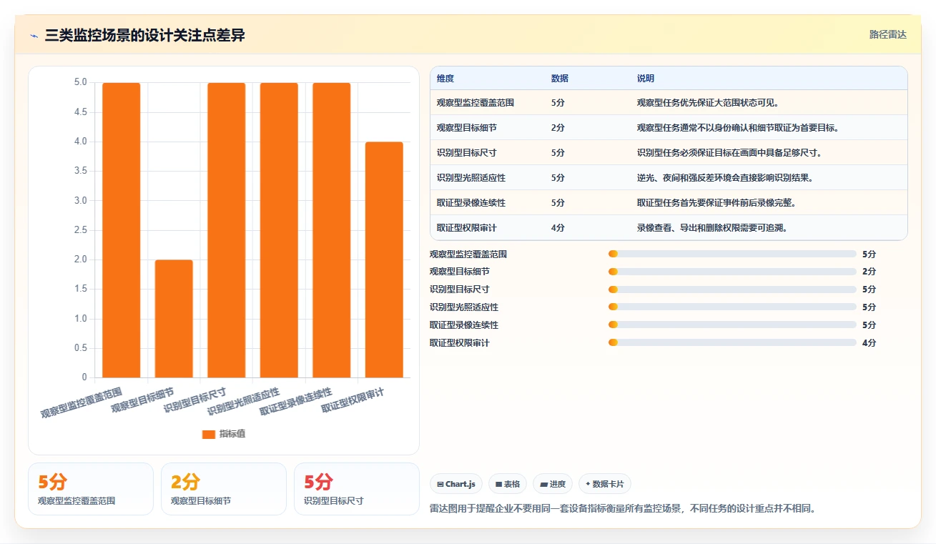Select the 识别型目标尺寸 bar in the chart
The image size is (936, 544).
click(227, 230)
